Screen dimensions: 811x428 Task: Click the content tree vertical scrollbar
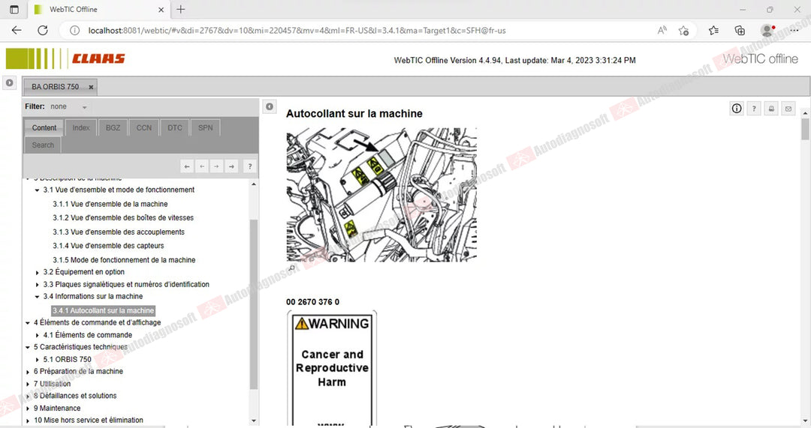[254, 304]
